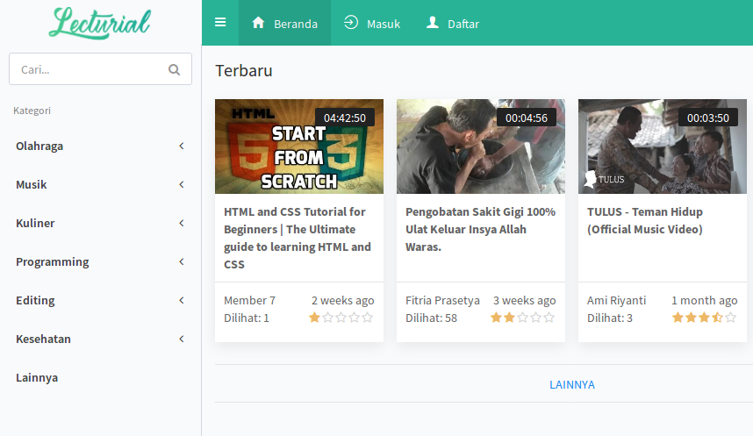Expand the Musik category chevron
The width and height of the screenshot is (753, 436).
tap(182, 185)
